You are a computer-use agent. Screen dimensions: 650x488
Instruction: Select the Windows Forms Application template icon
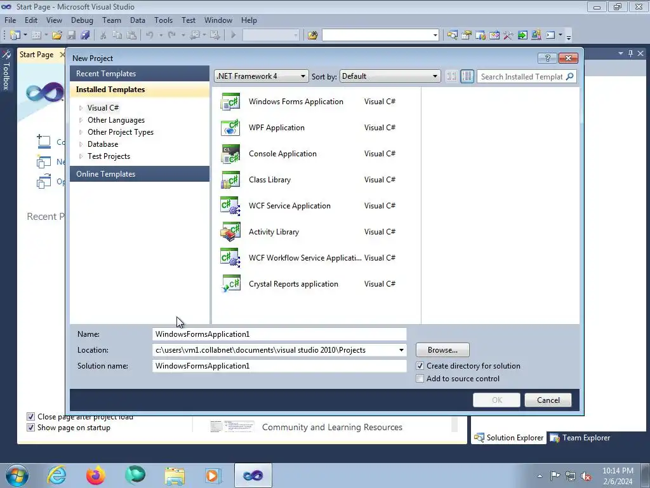click(230, 102)
